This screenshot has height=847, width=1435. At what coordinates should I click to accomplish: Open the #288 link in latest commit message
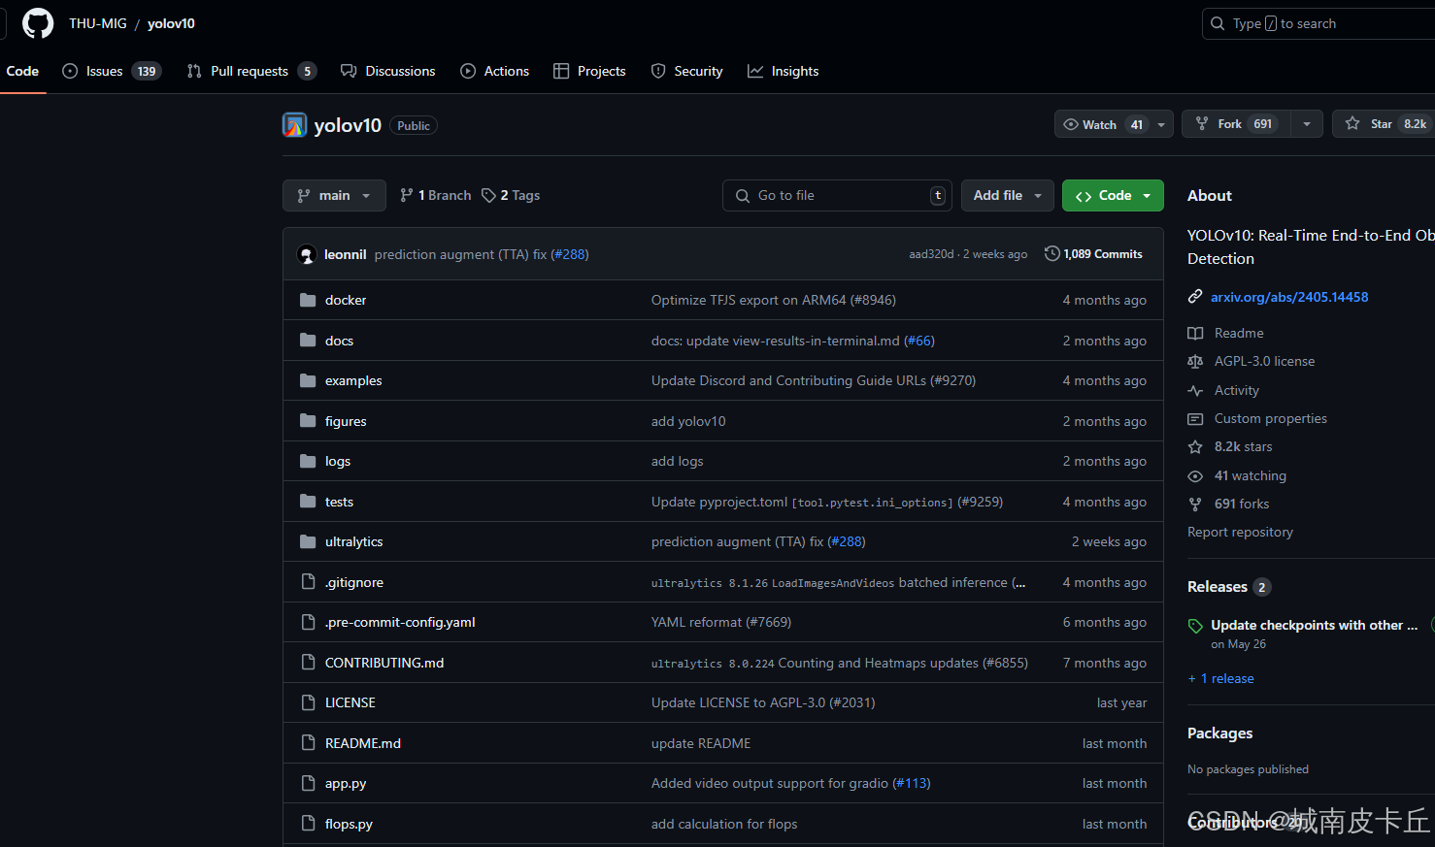tap(570, 254)
